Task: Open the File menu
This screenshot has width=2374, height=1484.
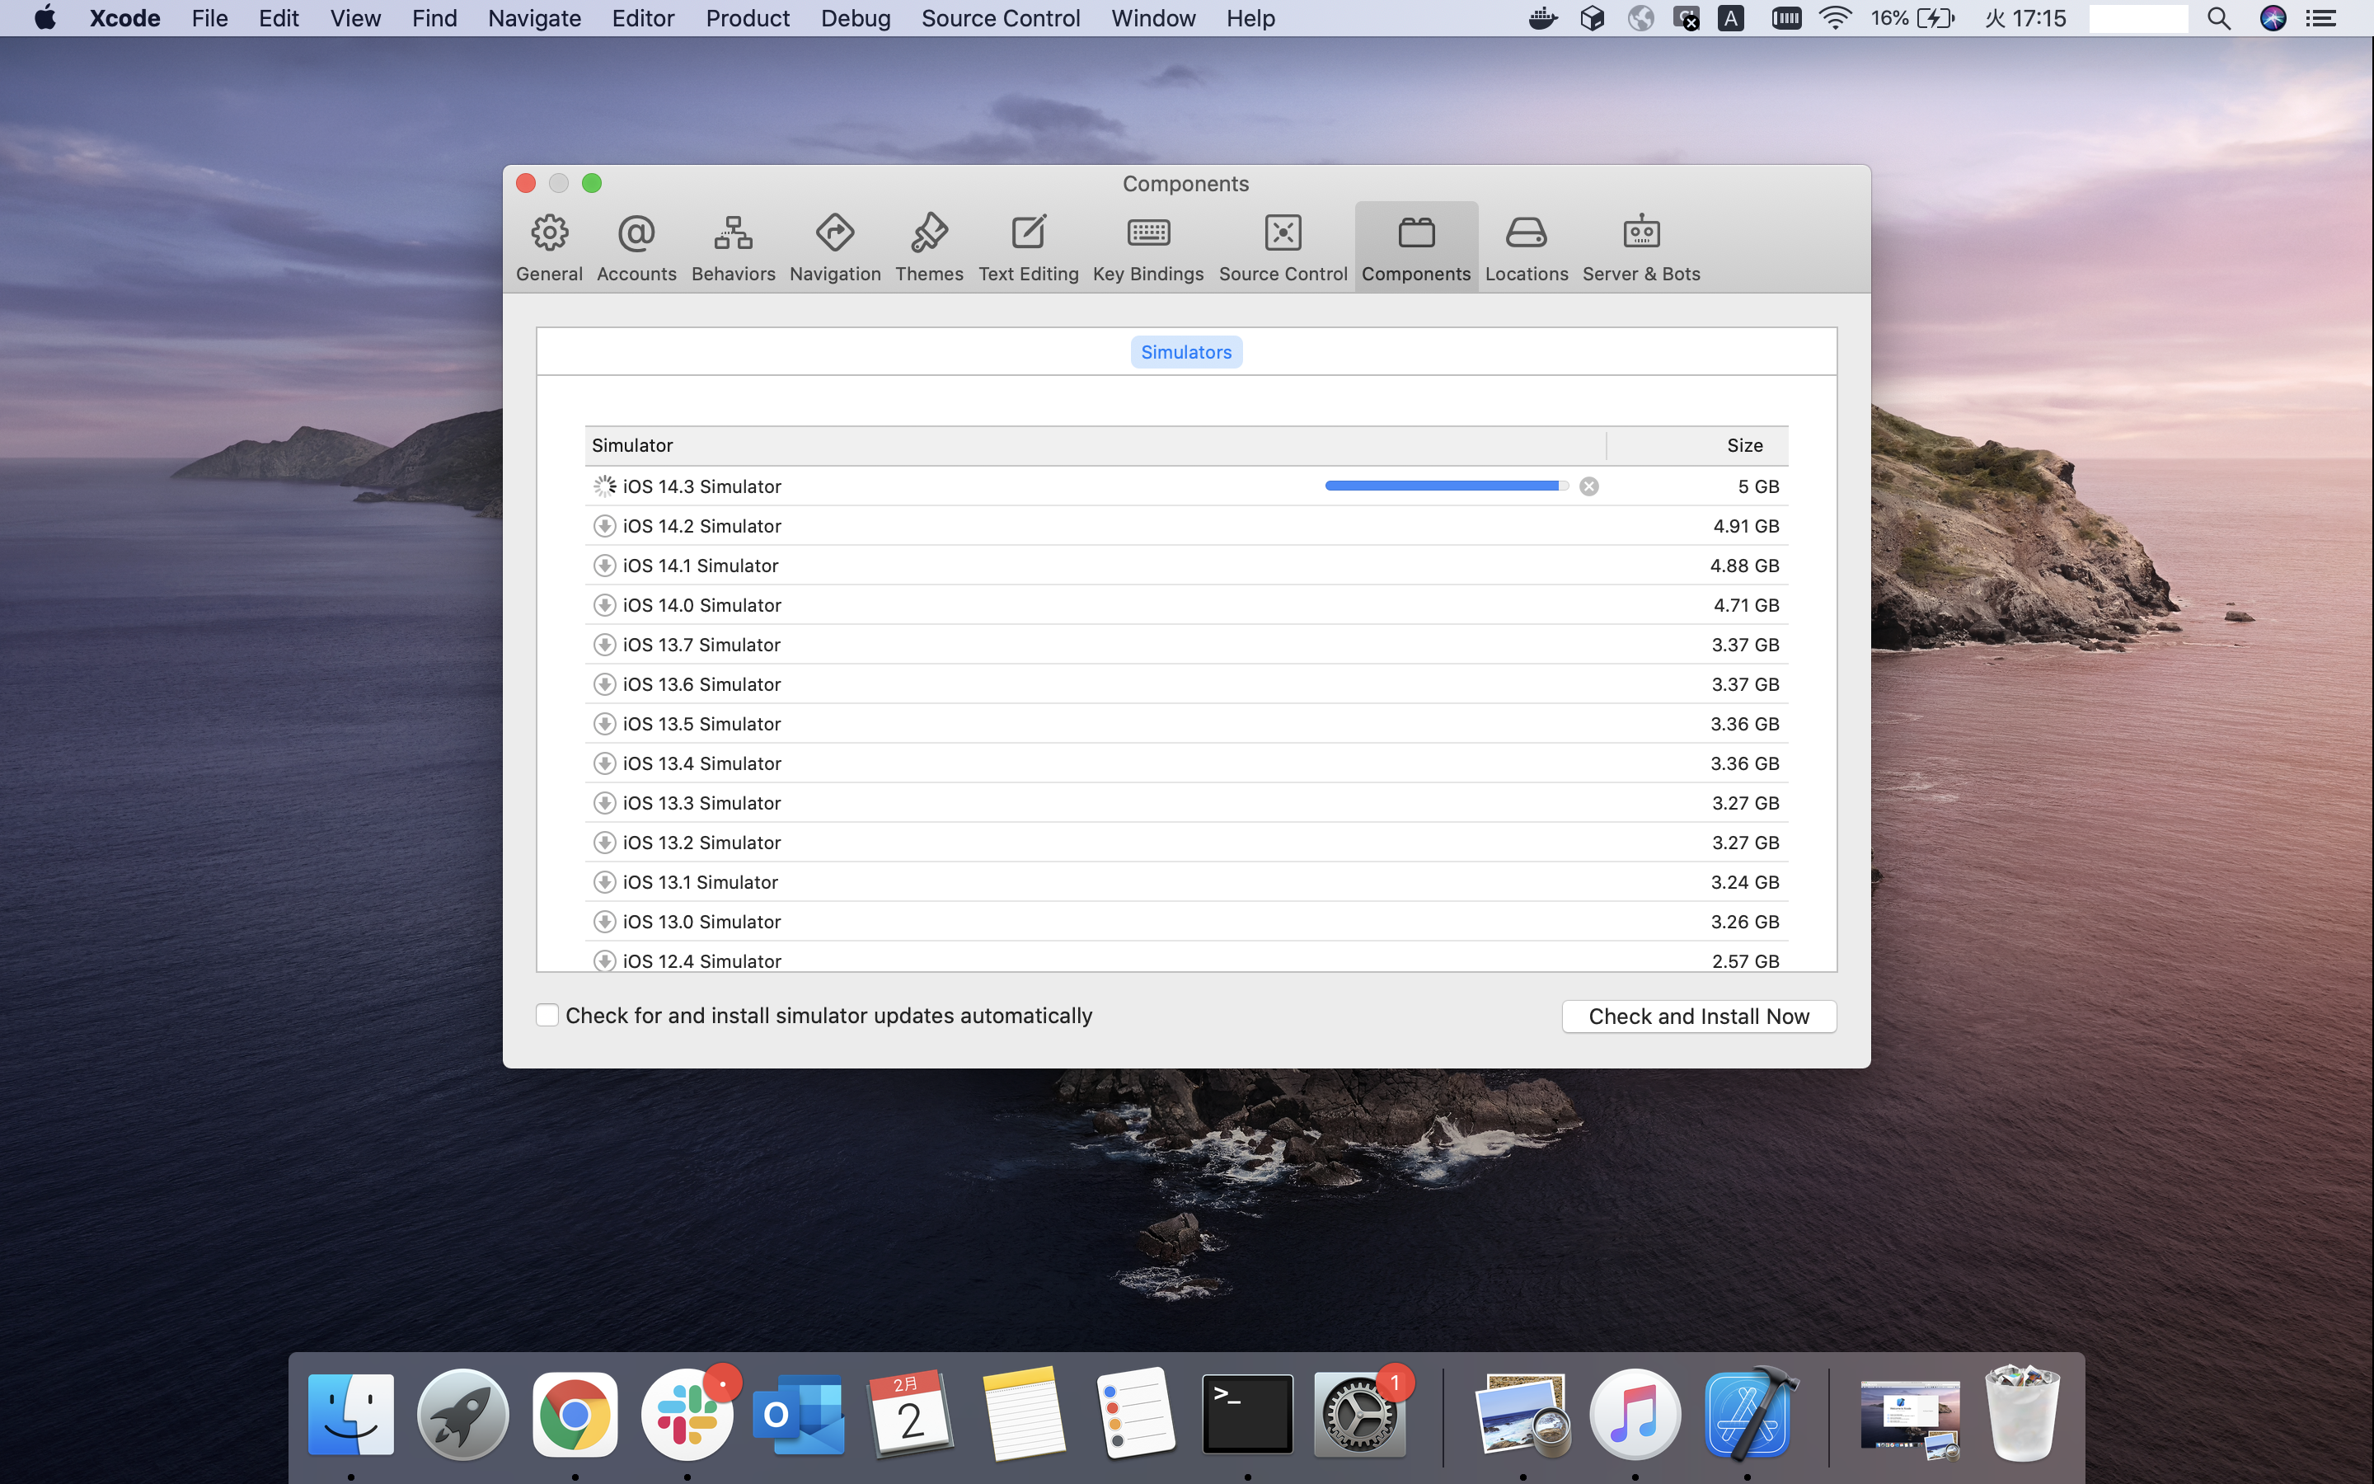Action: (210, 19)
